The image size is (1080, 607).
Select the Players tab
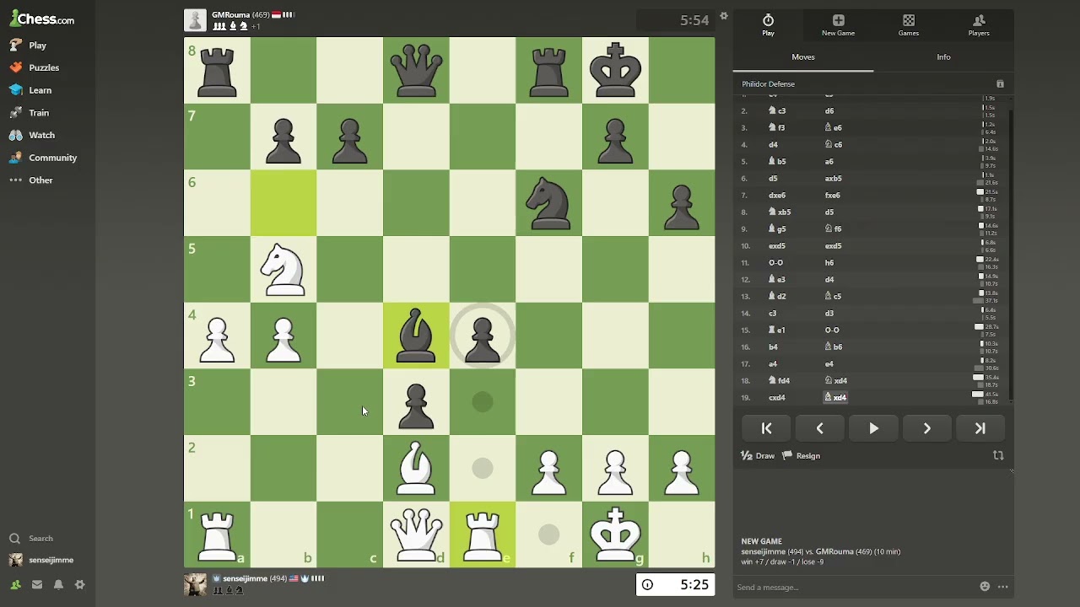(979, 25)
